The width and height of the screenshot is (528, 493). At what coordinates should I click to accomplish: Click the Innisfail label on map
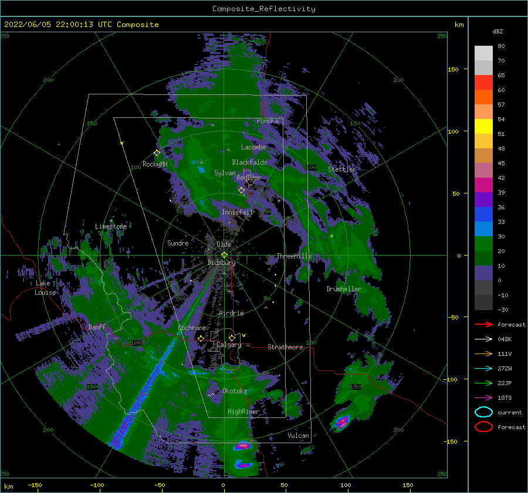(x=237, y=212)
